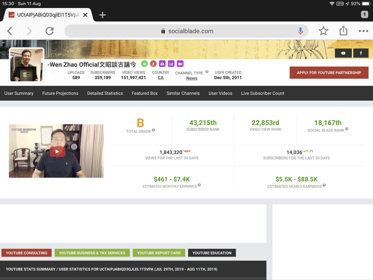The width and height of the screenshot is (373, 280).
Task: Click the green eye badge icon
Action: [x=144, y=64]
